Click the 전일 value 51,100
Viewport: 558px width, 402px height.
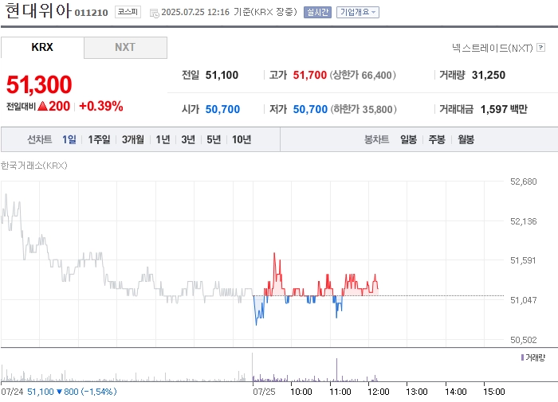pos(222,75)
